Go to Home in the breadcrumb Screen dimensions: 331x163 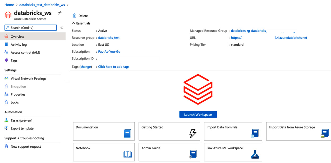tap(9, 5)
